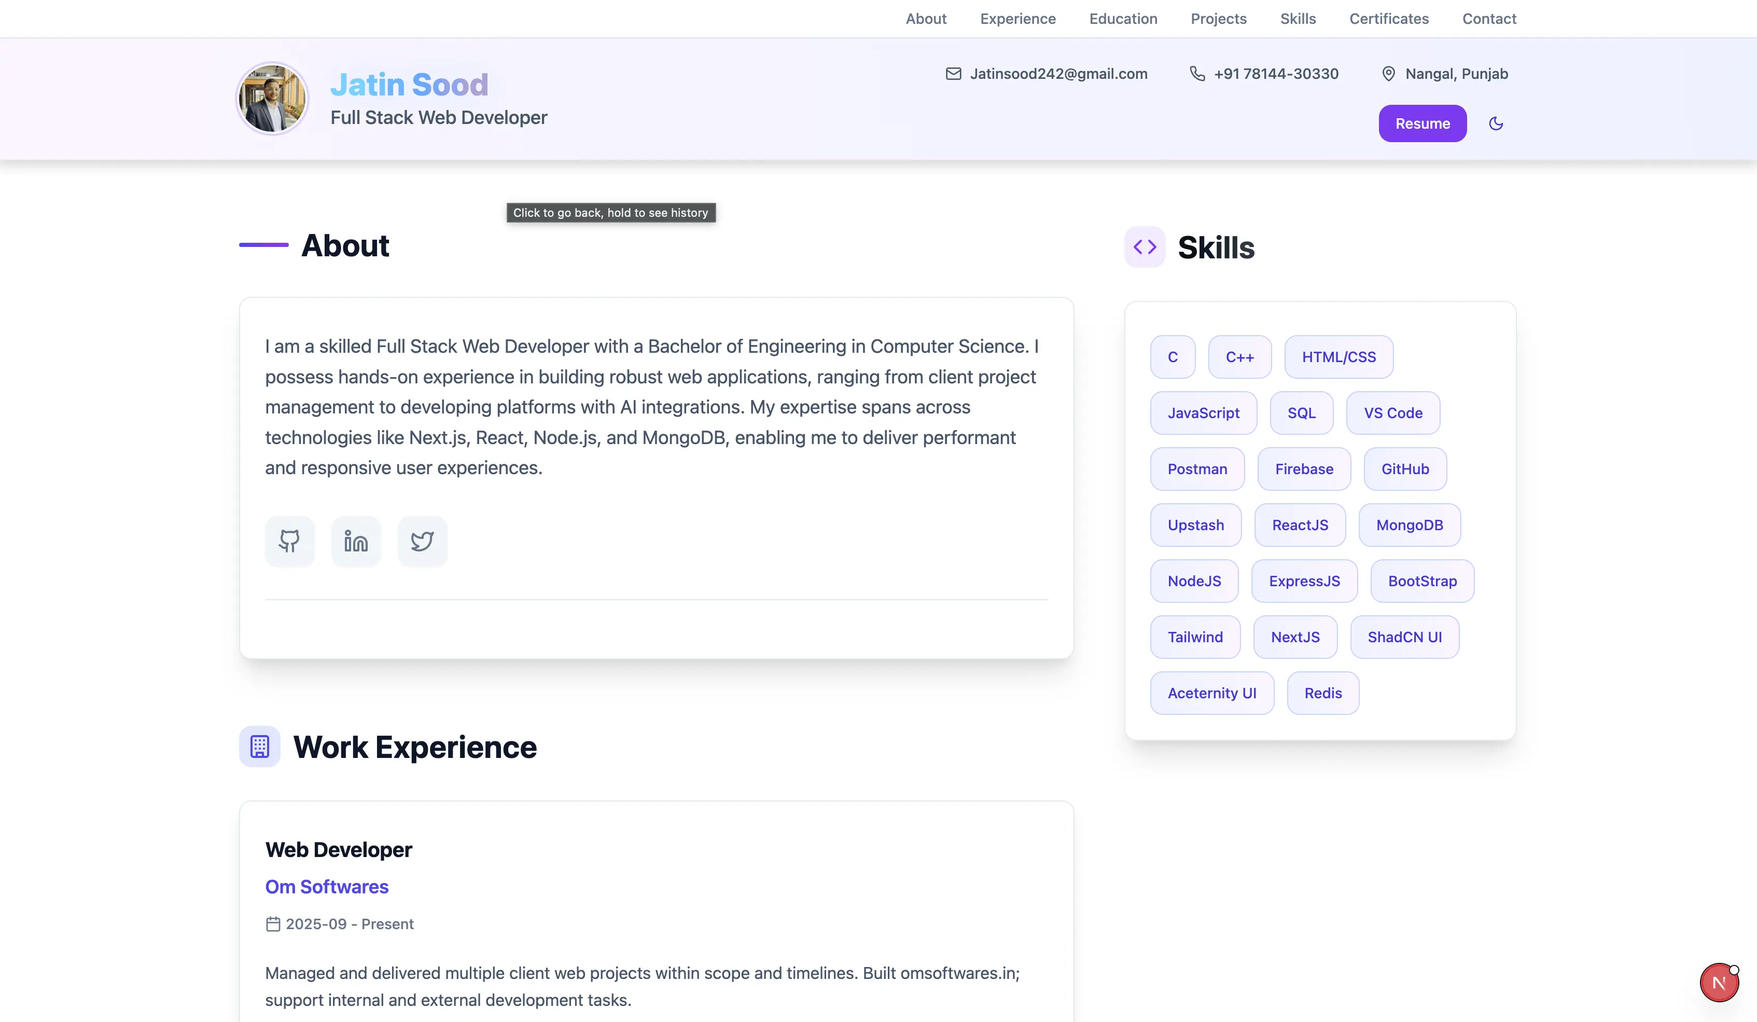Click the Skills code brackets icon

pyautogui.click(x=1145, y=247)
